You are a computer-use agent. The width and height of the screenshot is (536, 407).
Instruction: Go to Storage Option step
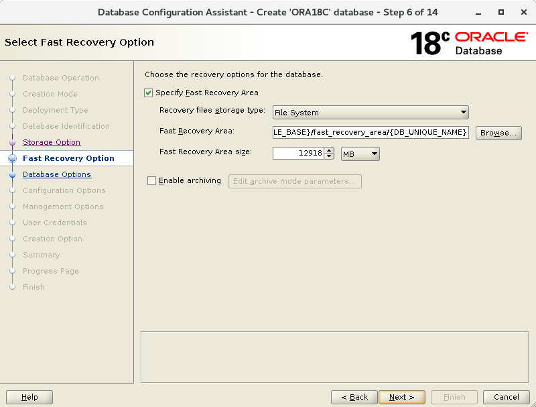click(52, 142)
